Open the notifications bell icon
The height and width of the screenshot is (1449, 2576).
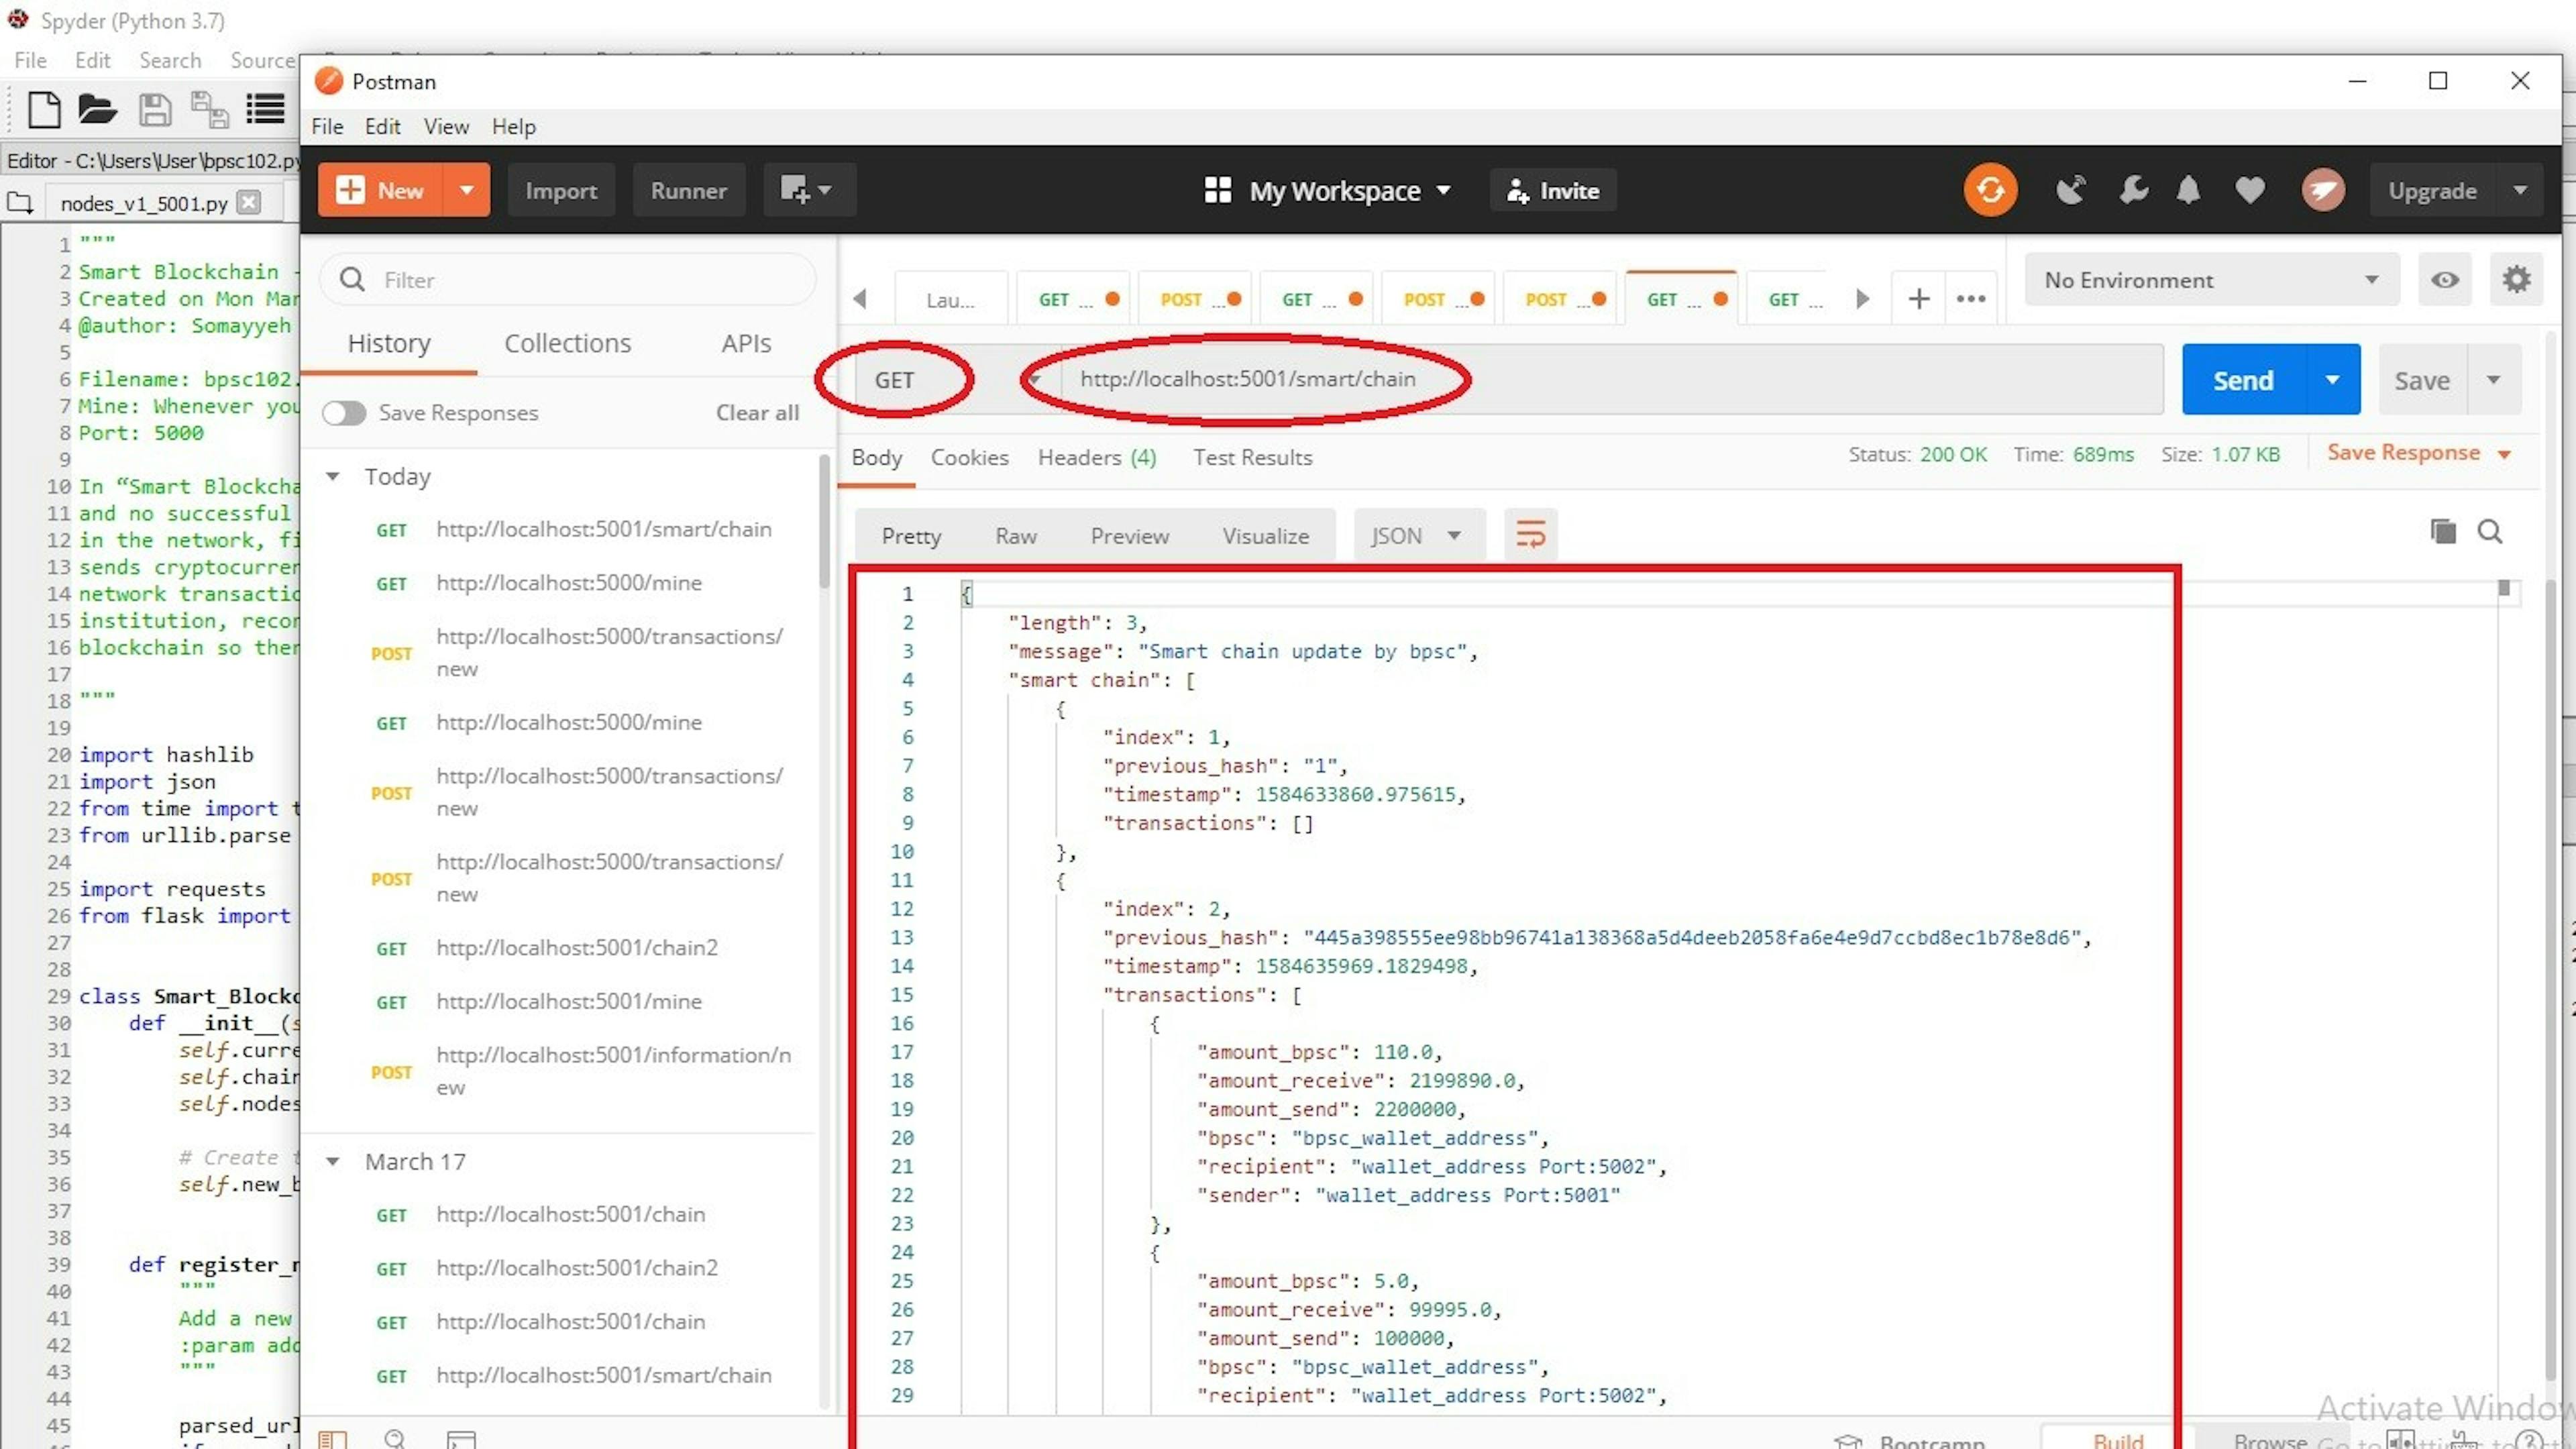click(2189, 190)
